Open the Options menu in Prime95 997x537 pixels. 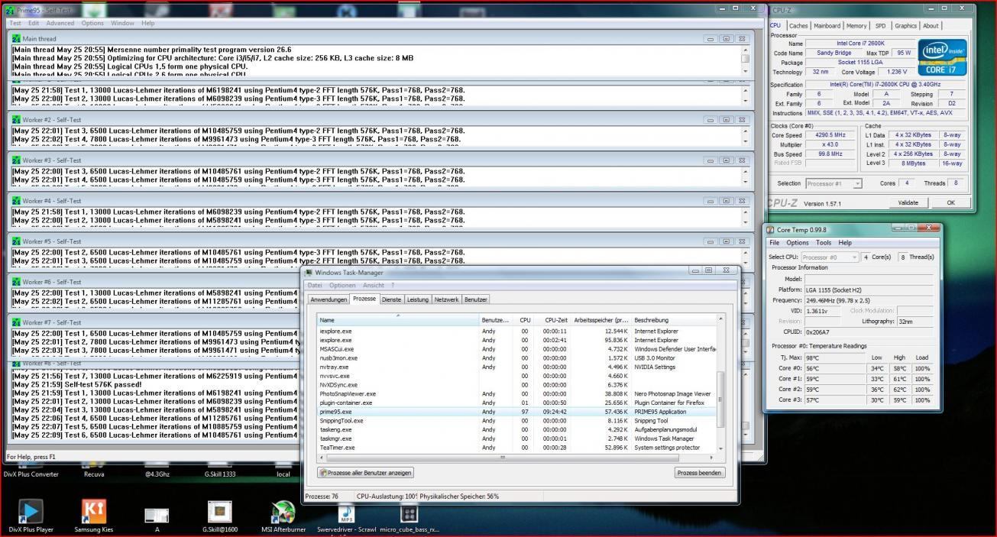(x=92, y=23)
